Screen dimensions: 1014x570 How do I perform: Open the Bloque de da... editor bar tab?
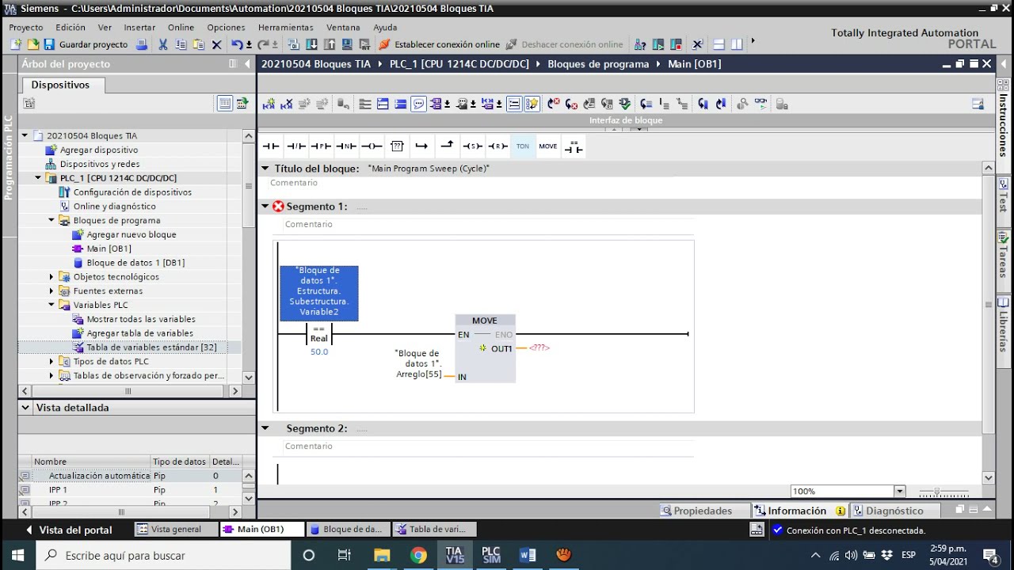coord(346,529)
